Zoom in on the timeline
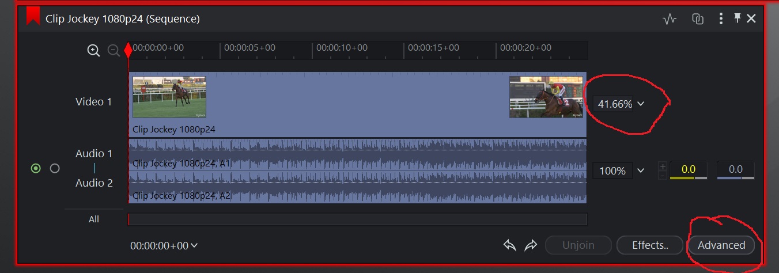 click(x=93, y=50)
